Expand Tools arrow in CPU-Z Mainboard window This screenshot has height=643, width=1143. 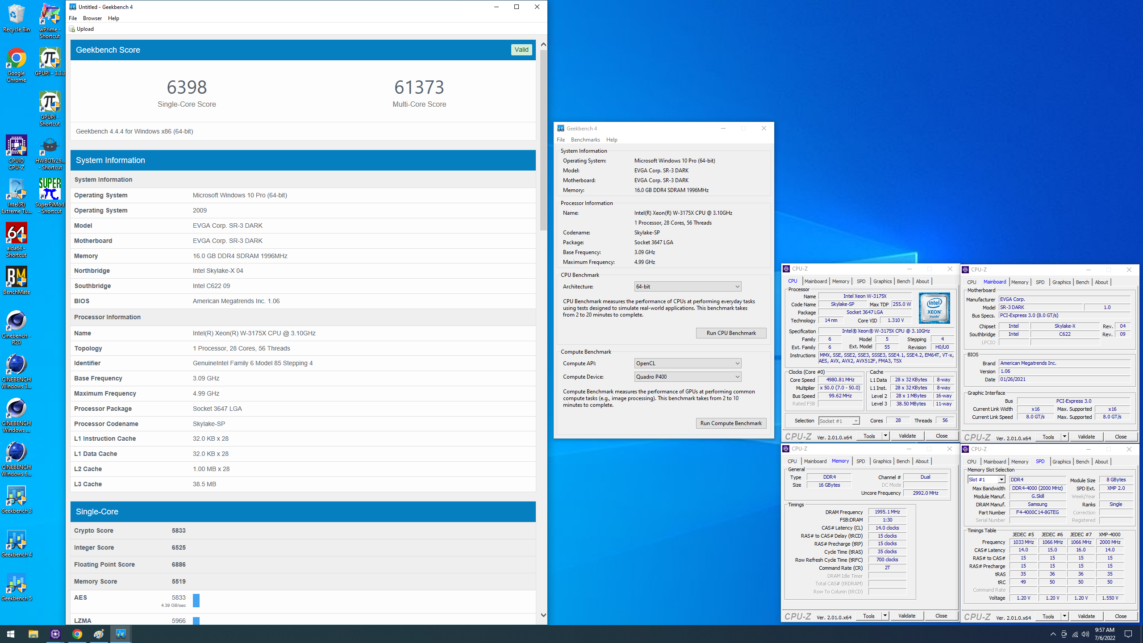(x=1064, y=437)
